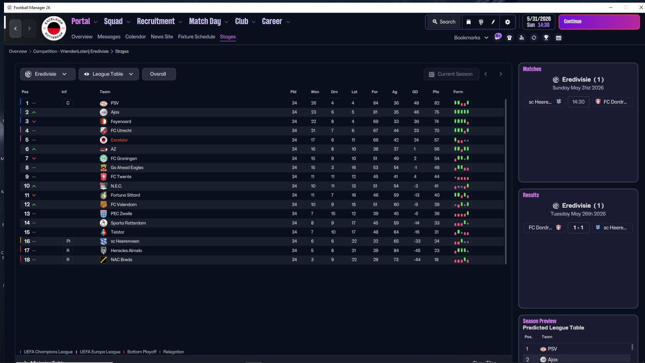Click the player search shortcut icon
The image size is (645, 363).
click(x=522, y=37)
